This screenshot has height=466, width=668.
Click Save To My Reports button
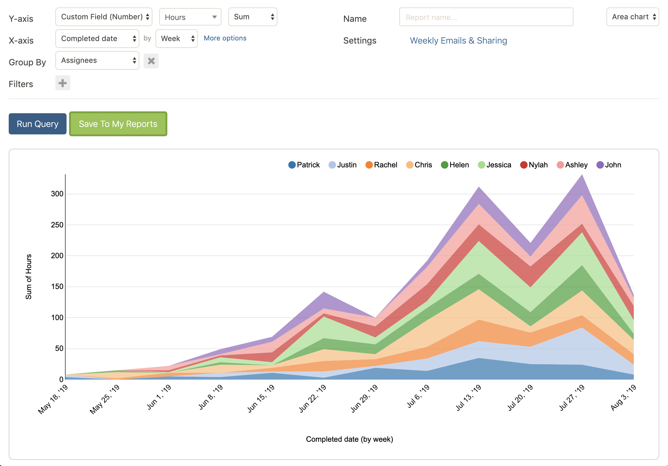(x=118, y=124)
